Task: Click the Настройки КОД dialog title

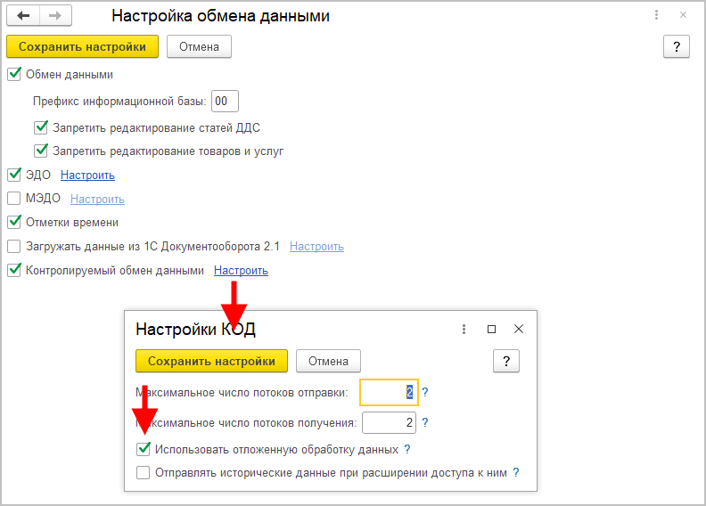Action: pos(196,330)
